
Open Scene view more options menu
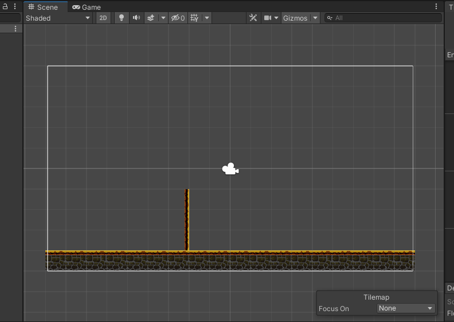(436, 6)
